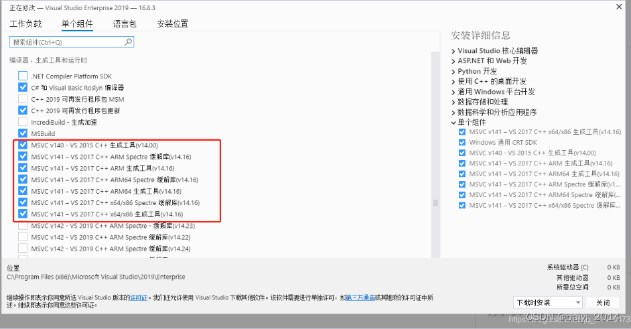Open the 安装位置 tab

[173, 23]
